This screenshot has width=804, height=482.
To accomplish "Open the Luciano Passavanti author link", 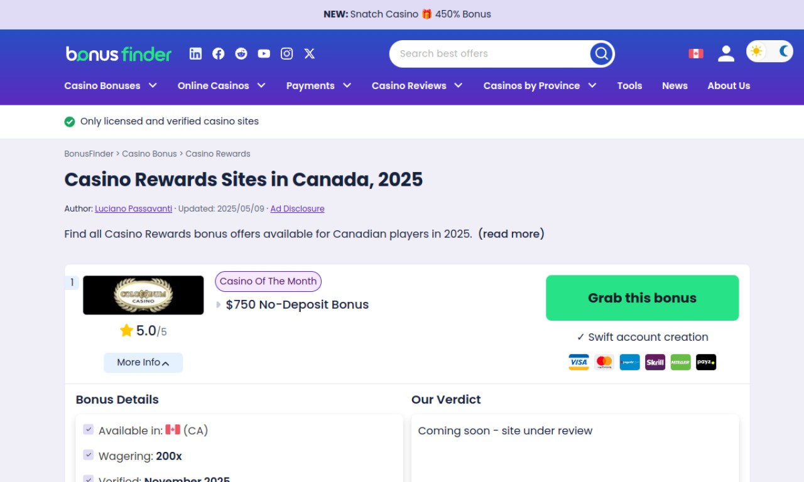I will pyautogui.click(x=133, y=209).
